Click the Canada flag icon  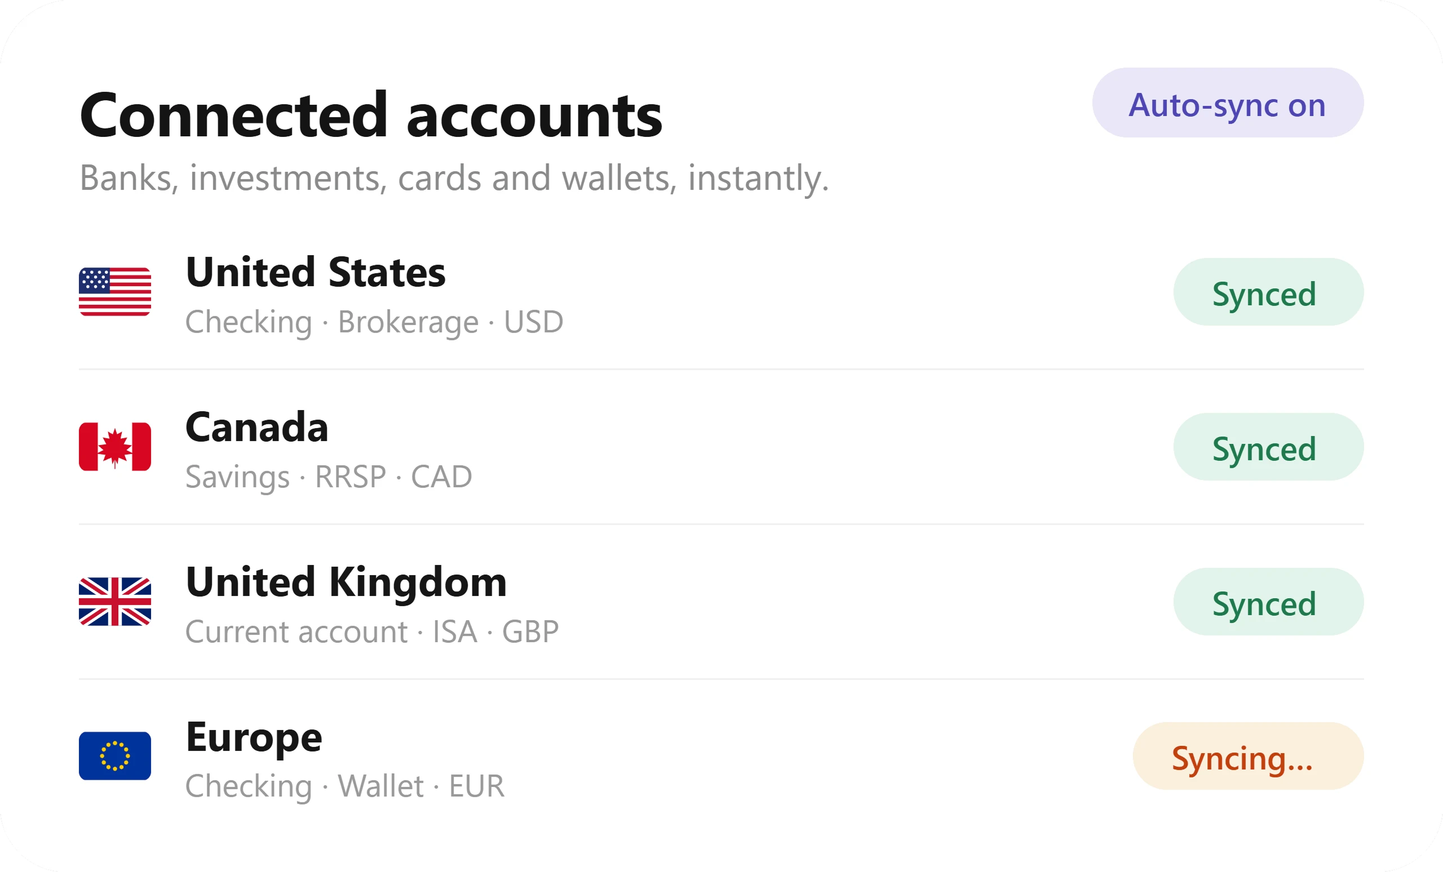tap(115, 447)
